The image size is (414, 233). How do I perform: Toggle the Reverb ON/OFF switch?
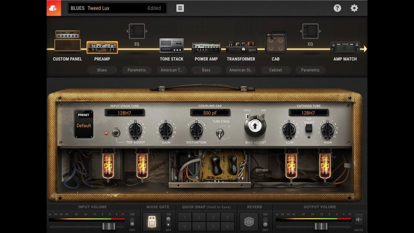tap(265, 222)
